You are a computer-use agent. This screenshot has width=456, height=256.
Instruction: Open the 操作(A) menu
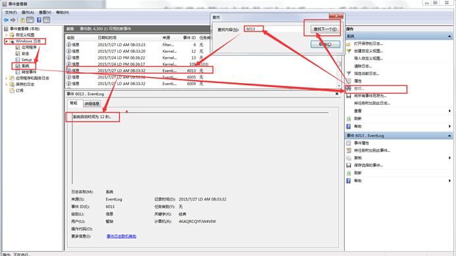(28, 13)
